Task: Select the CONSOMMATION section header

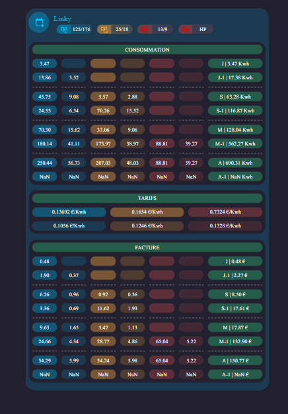Action: coord(147,50)
